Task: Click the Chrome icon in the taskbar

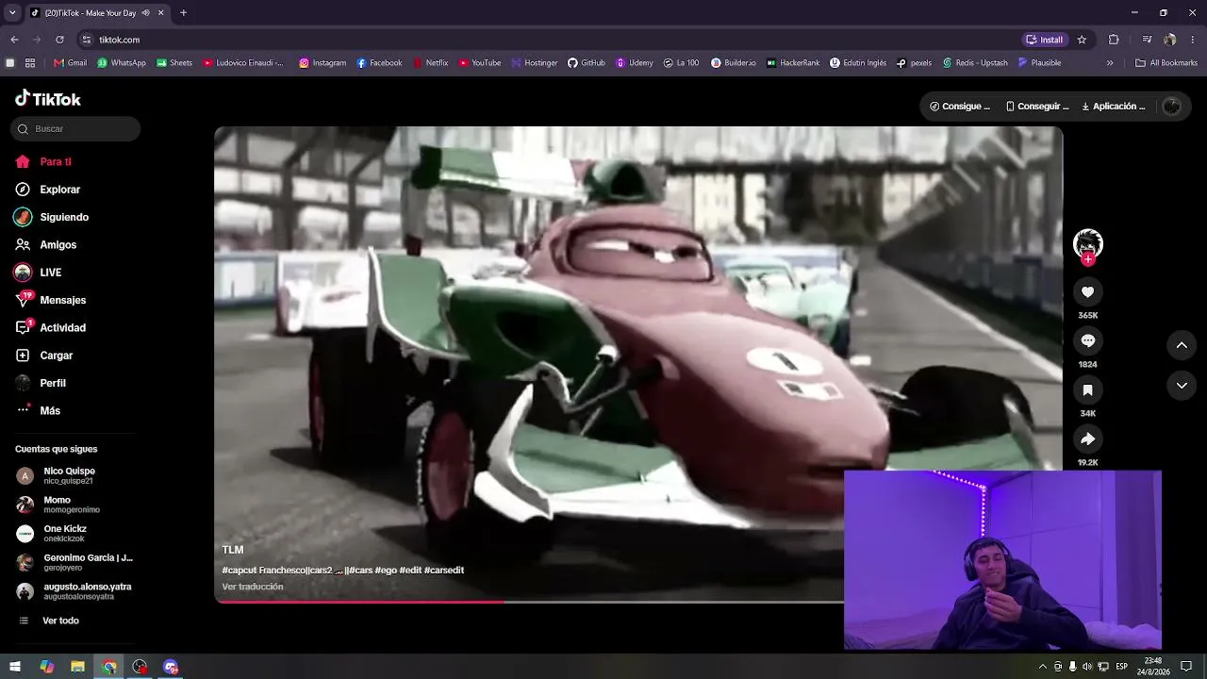Action: 109,667
